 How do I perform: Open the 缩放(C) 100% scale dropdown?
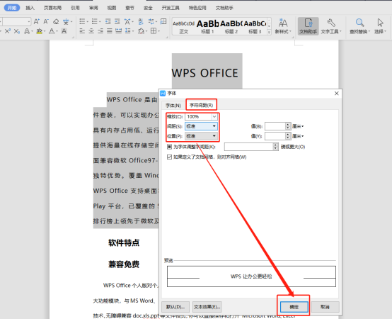(x=214, y=117)
